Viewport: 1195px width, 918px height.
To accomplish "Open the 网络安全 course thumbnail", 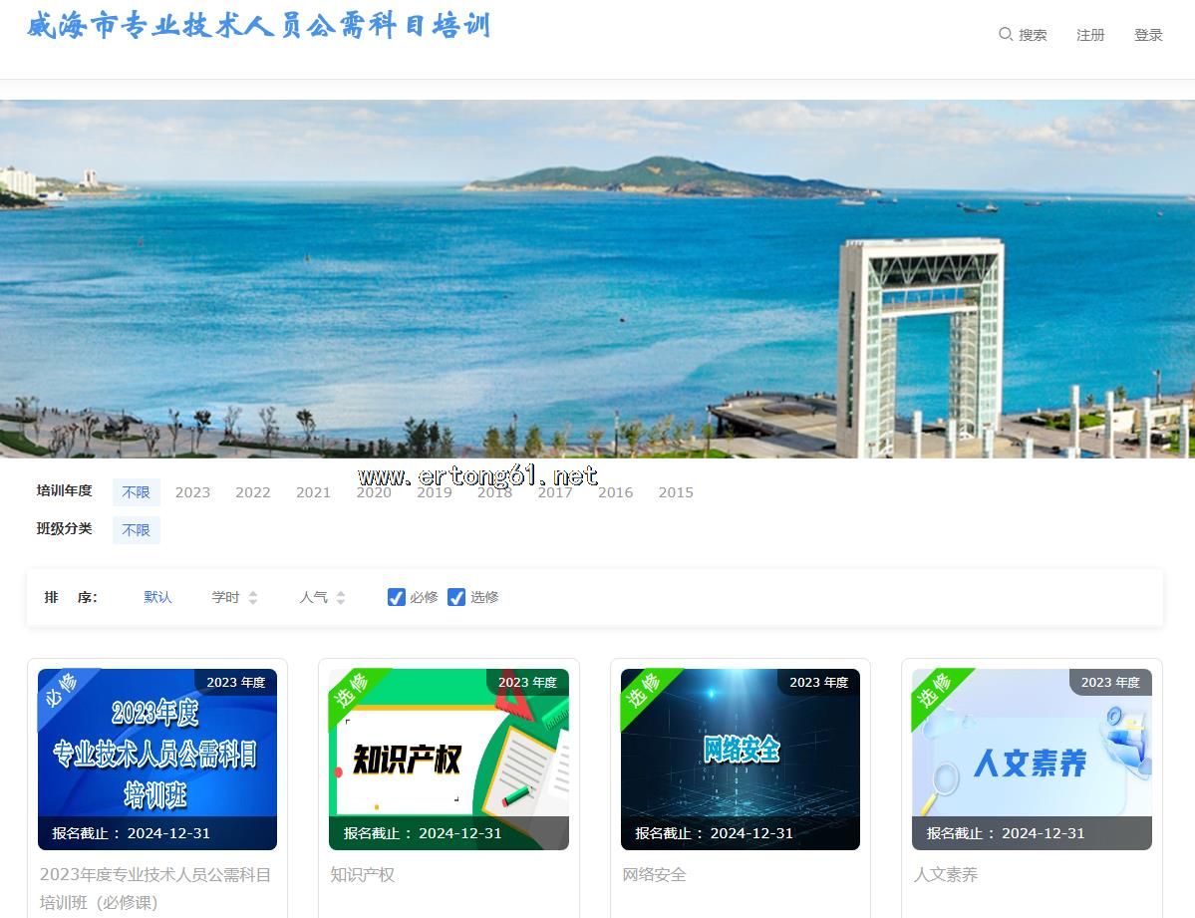I will [740, 759].
